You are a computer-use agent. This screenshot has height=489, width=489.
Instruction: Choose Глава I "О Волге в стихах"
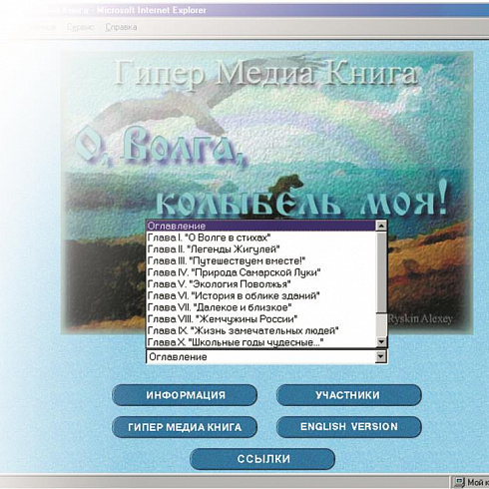point(261,238)
